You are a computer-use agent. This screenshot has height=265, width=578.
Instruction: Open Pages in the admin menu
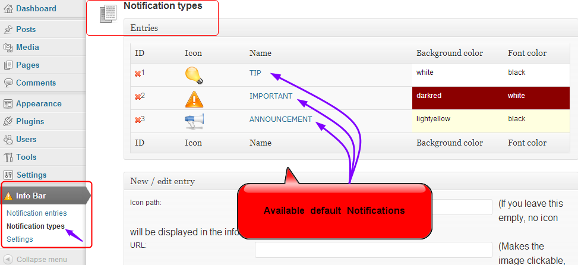pos(28,65)
